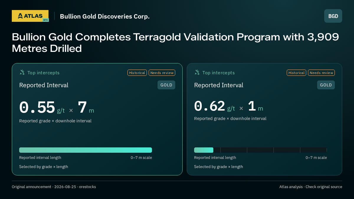Image resolution: width=354 pixels, height=199 pixels.
Task: Click the Historical tag in the 0.62 g/t card
Action: click(x=296, y=73)
